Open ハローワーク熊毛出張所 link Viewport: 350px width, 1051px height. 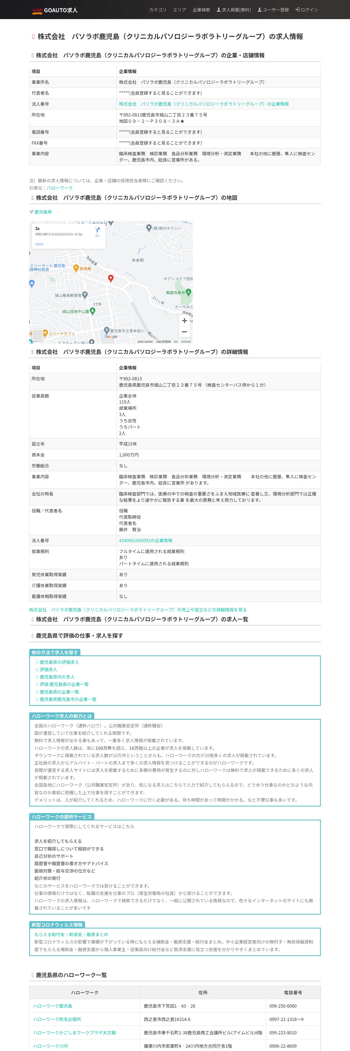click(x=57, y=1019)
